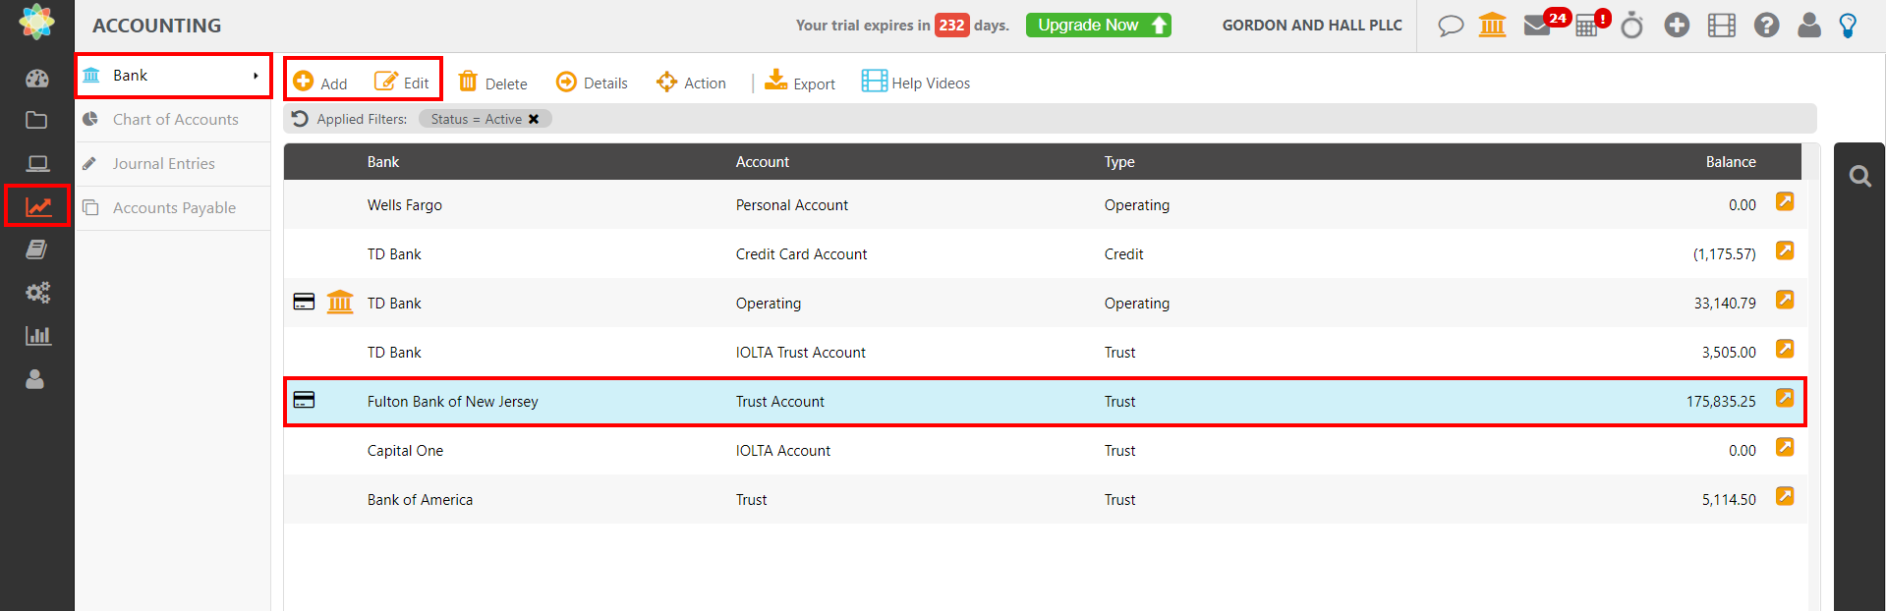The height and width of the screenshot is (611, 1886).
Task: Click the lightbulb icon in header
Action: [x=1849, y=26]
